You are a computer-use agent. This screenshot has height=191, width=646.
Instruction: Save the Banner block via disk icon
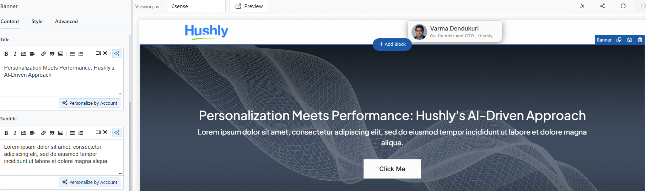(629, 40)
